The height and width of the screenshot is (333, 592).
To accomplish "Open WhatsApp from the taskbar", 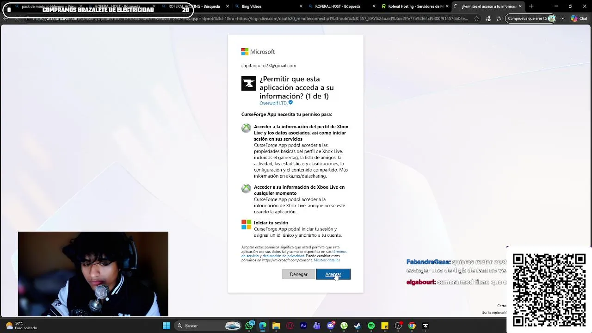I will coord(250,326).
